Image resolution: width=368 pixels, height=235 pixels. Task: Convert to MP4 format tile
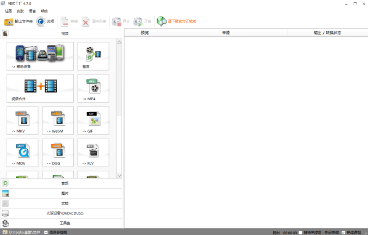tap(93, 89)
